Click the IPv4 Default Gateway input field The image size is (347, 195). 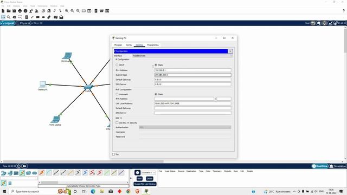[193, 80]
